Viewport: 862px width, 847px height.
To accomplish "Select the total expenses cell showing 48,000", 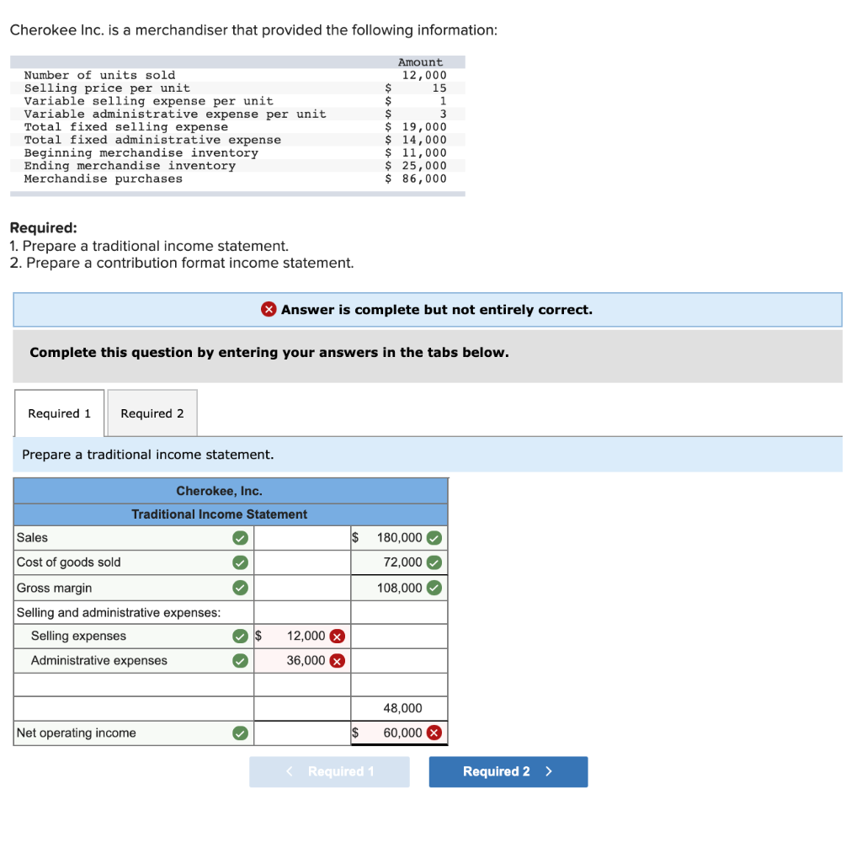I will pyautogui.click(x=399, y=708).
